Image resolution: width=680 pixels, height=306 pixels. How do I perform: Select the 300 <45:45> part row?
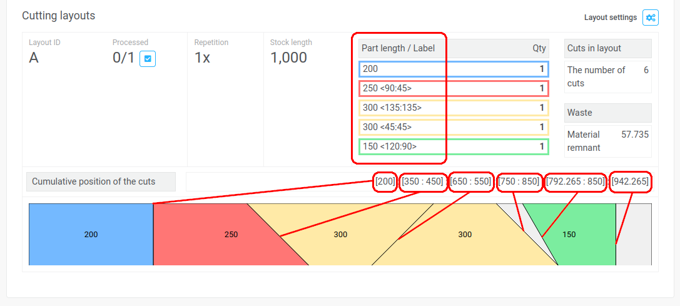tap(453, 127)
